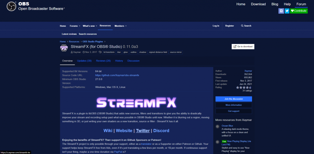
Task: Select the Overview tab
Action: coord(67,61)
